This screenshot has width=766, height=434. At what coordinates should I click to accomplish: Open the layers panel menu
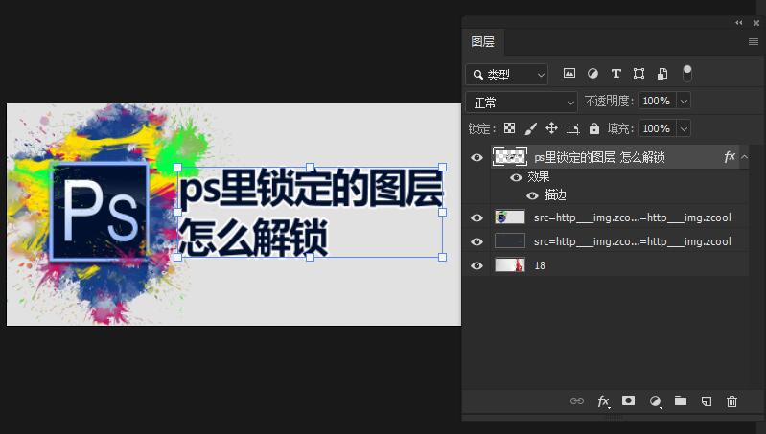click(754, 42)
